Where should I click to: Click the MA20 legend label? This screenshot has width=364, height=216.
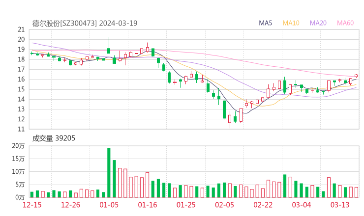318,23
